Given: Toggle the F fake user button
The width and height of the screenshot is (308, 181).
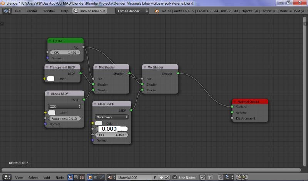Looking at the screenshot, I should pyautogui.click(x=155, y=178).
